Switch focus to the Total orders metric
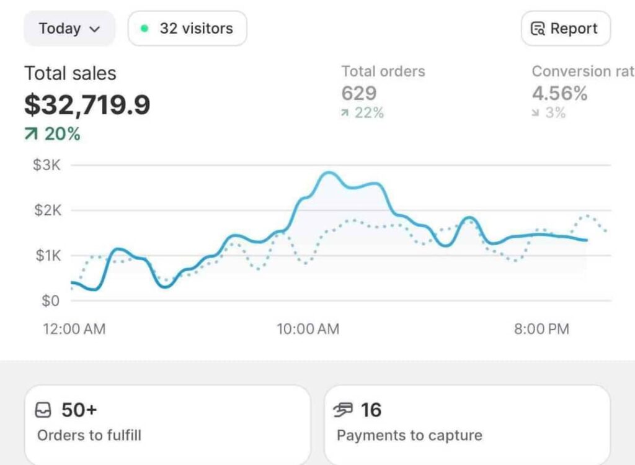 click(x=383, y=71)
